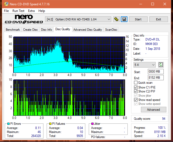Open the 5 X speed dropdown

coord(145,65)
